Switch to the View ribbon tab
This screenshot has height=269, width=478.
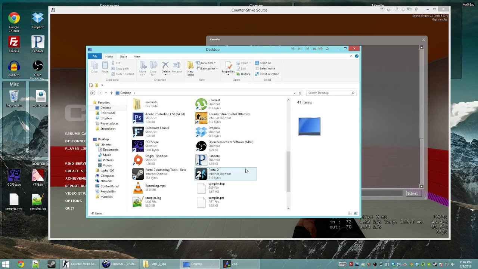pos(137,56)
